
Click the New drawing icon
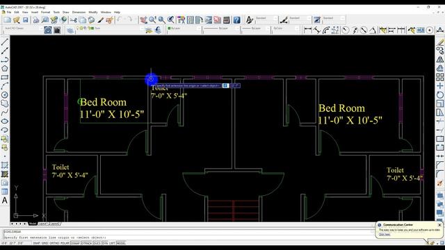coord(7,20)
